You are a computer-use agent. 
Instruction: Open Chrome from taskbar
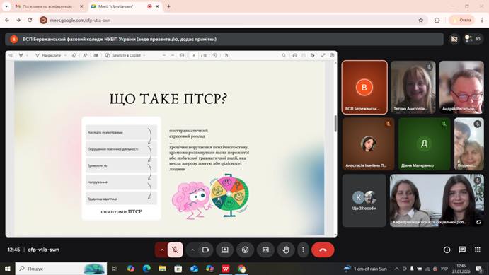242,269
